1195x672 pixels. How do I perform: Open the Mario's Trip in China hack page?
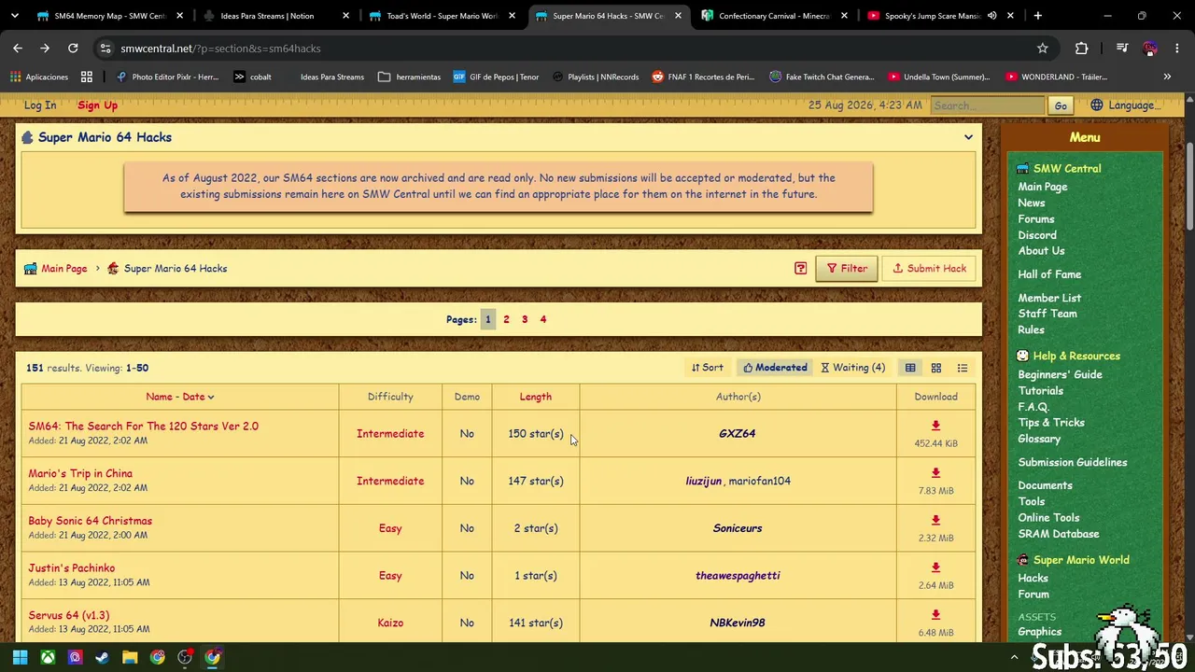(80, 473)
